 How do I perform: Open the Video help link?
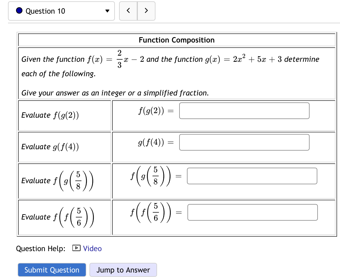tap(92, 248)
